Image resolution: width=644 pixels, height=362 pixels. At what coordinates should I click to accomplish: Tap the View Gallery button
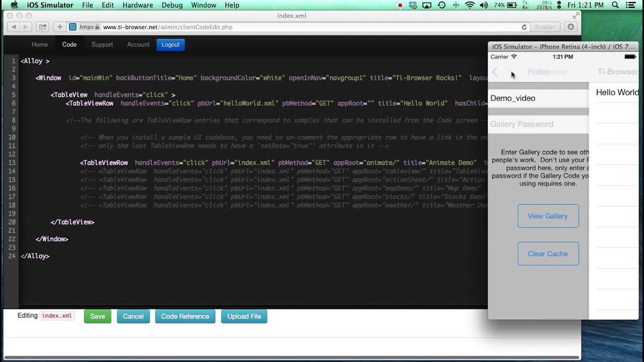point(548,216)
